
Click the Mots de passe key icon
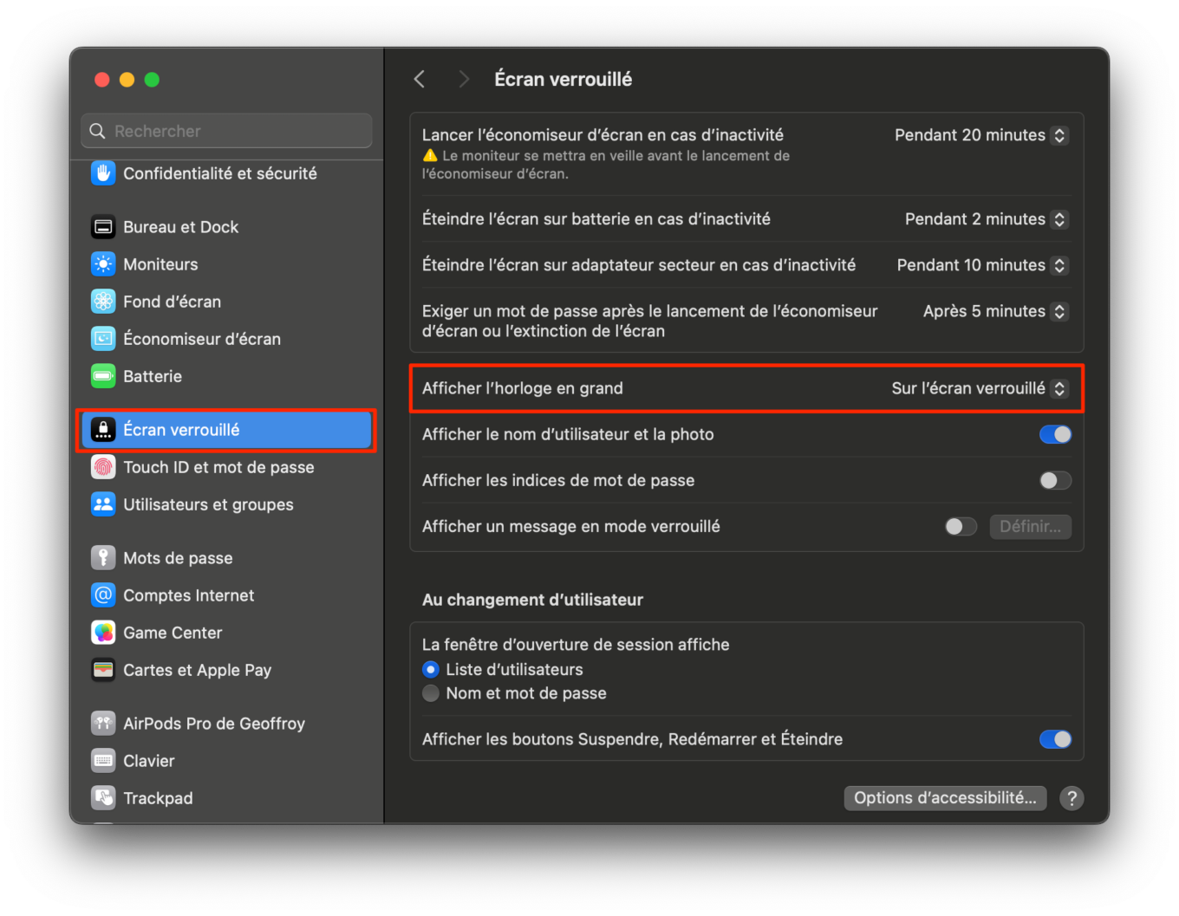coord(103,558)
